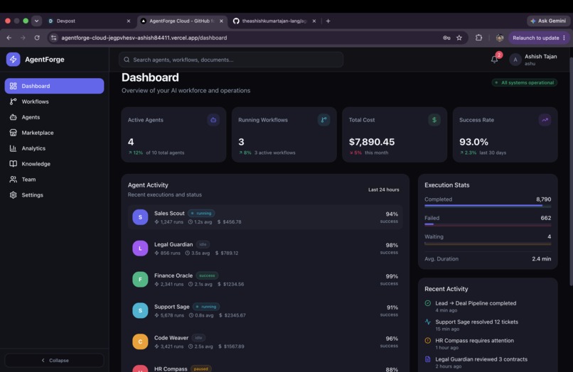Click the Code Weaver orange C avatar

140,341
